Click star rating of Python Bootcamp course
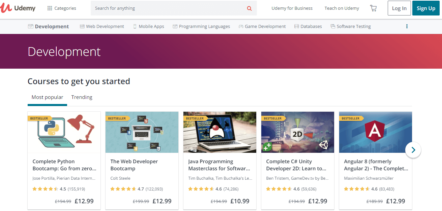The image size is (442, 211). click(x=45, y=189)
